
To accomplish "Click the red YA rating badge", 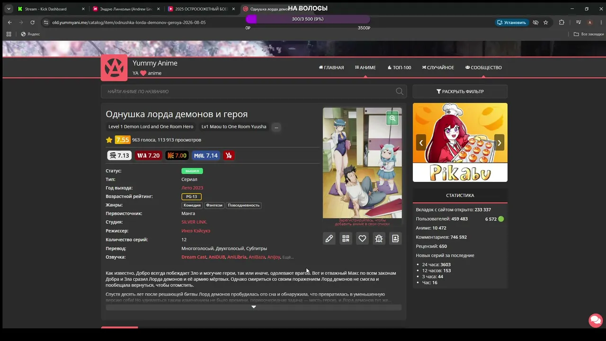I will point(229,155).
